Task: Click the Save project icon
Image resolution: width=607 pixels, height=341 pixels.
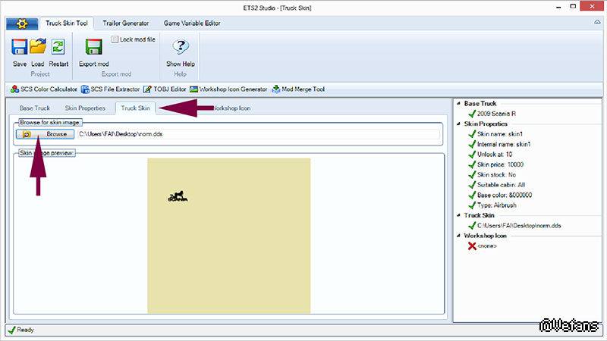Action: pyautogui.click(x=20, y=47)
